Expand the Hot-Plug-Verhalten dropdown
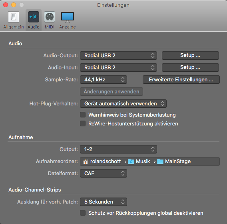 click(123, 104)
